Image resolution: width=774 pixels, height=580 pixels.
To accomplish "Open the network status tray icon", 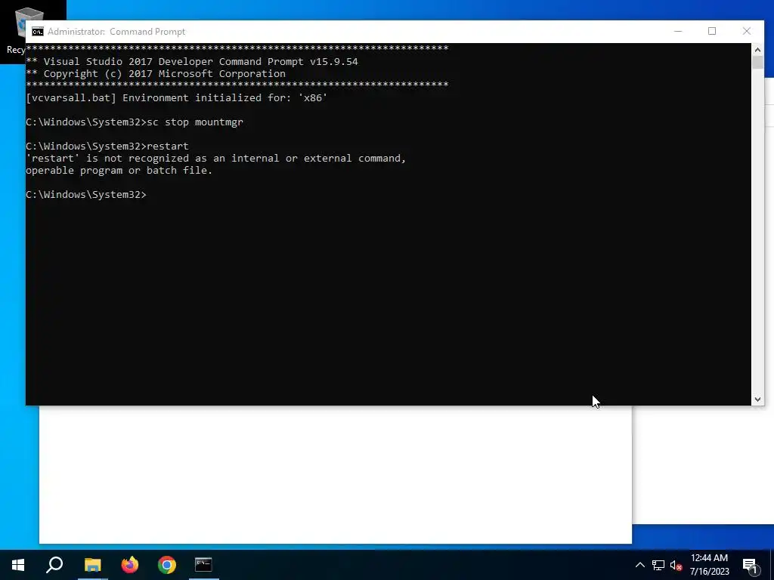I will click(x=658, y=565).
